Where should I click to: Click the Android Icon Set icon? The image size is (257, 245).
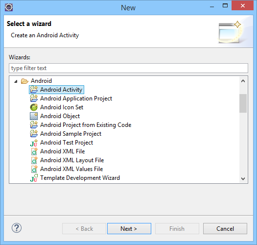click(x=34, y=107)
